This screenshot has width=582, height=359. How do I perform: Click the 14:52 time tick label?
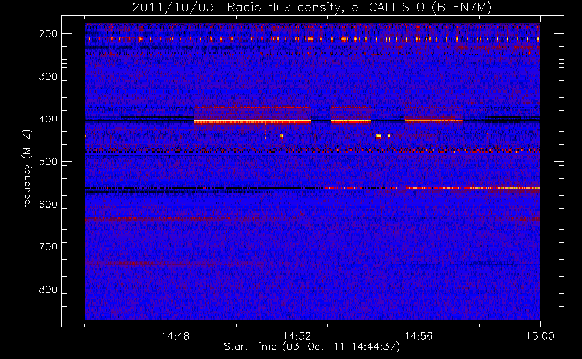(x=297, y=336)
